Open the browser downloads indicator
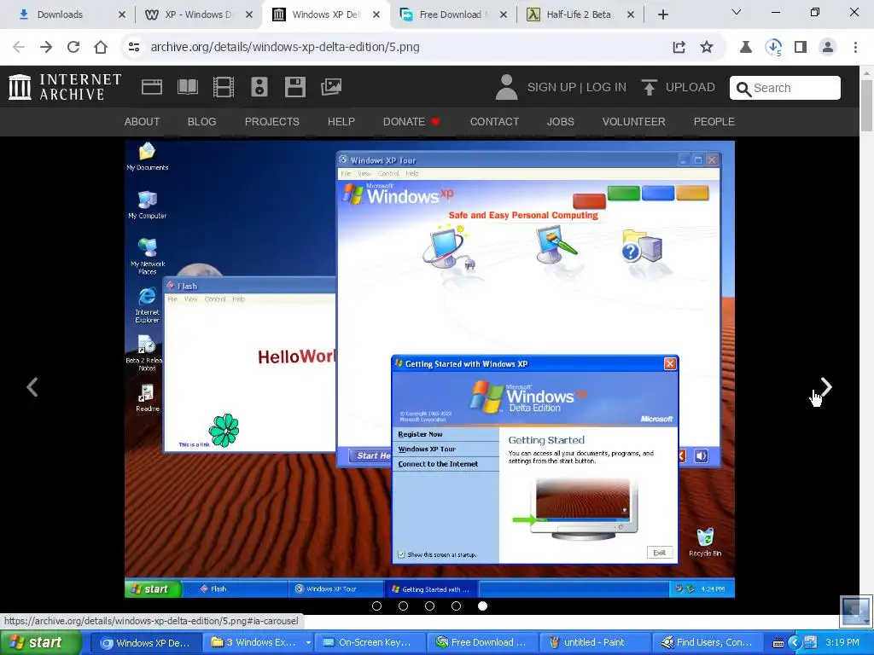Viewport: 874px width, 655px height. pyautogui.click(x=773, y=47)
